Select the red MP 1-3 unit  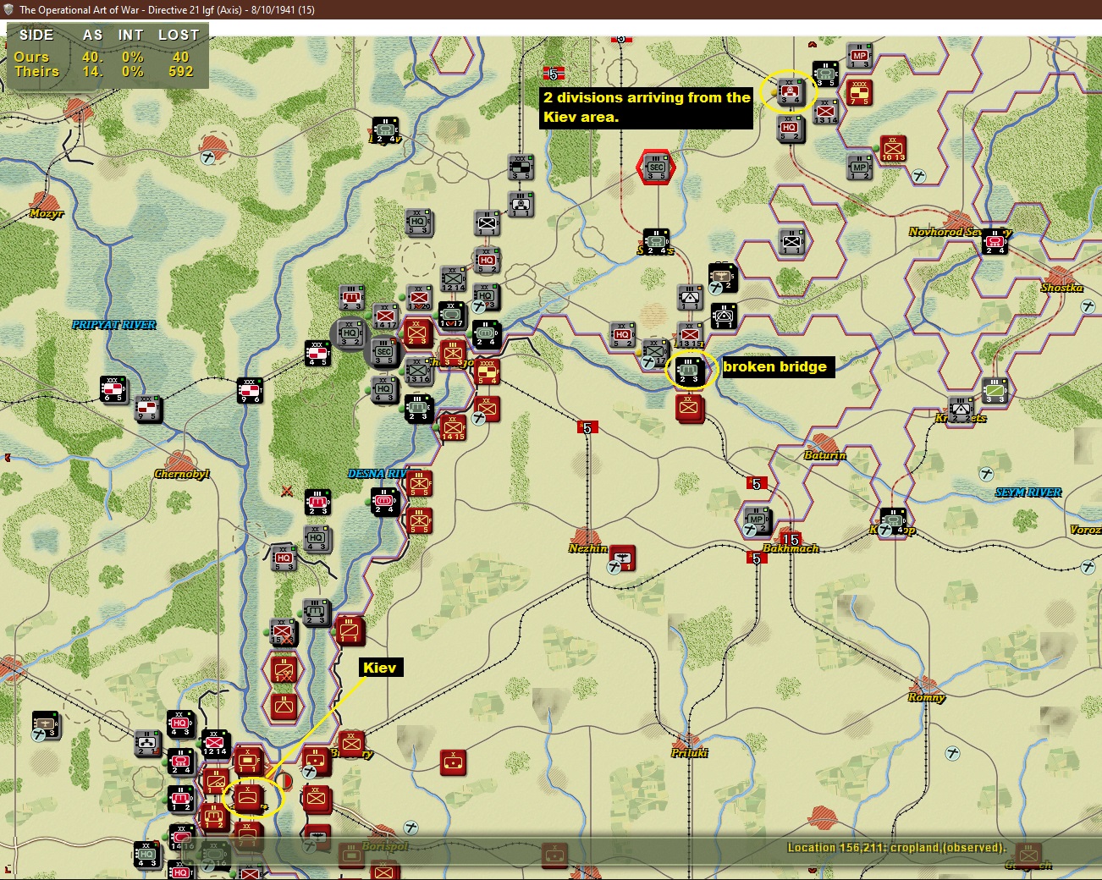860,56
